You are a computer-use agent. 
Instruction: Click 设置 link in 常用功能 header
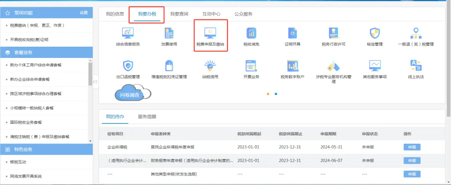[x=84, y=13]
